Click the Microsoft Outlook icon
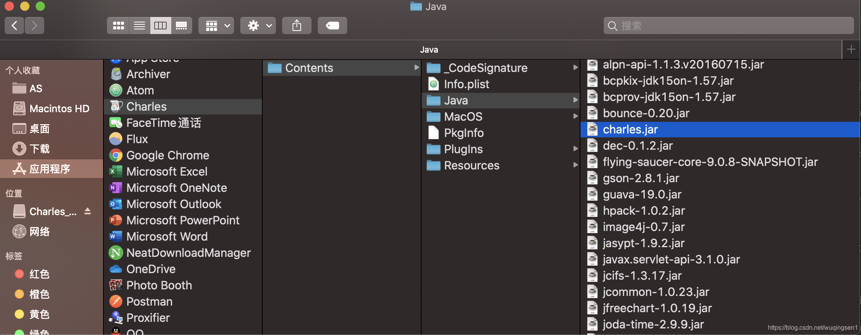 116,204
